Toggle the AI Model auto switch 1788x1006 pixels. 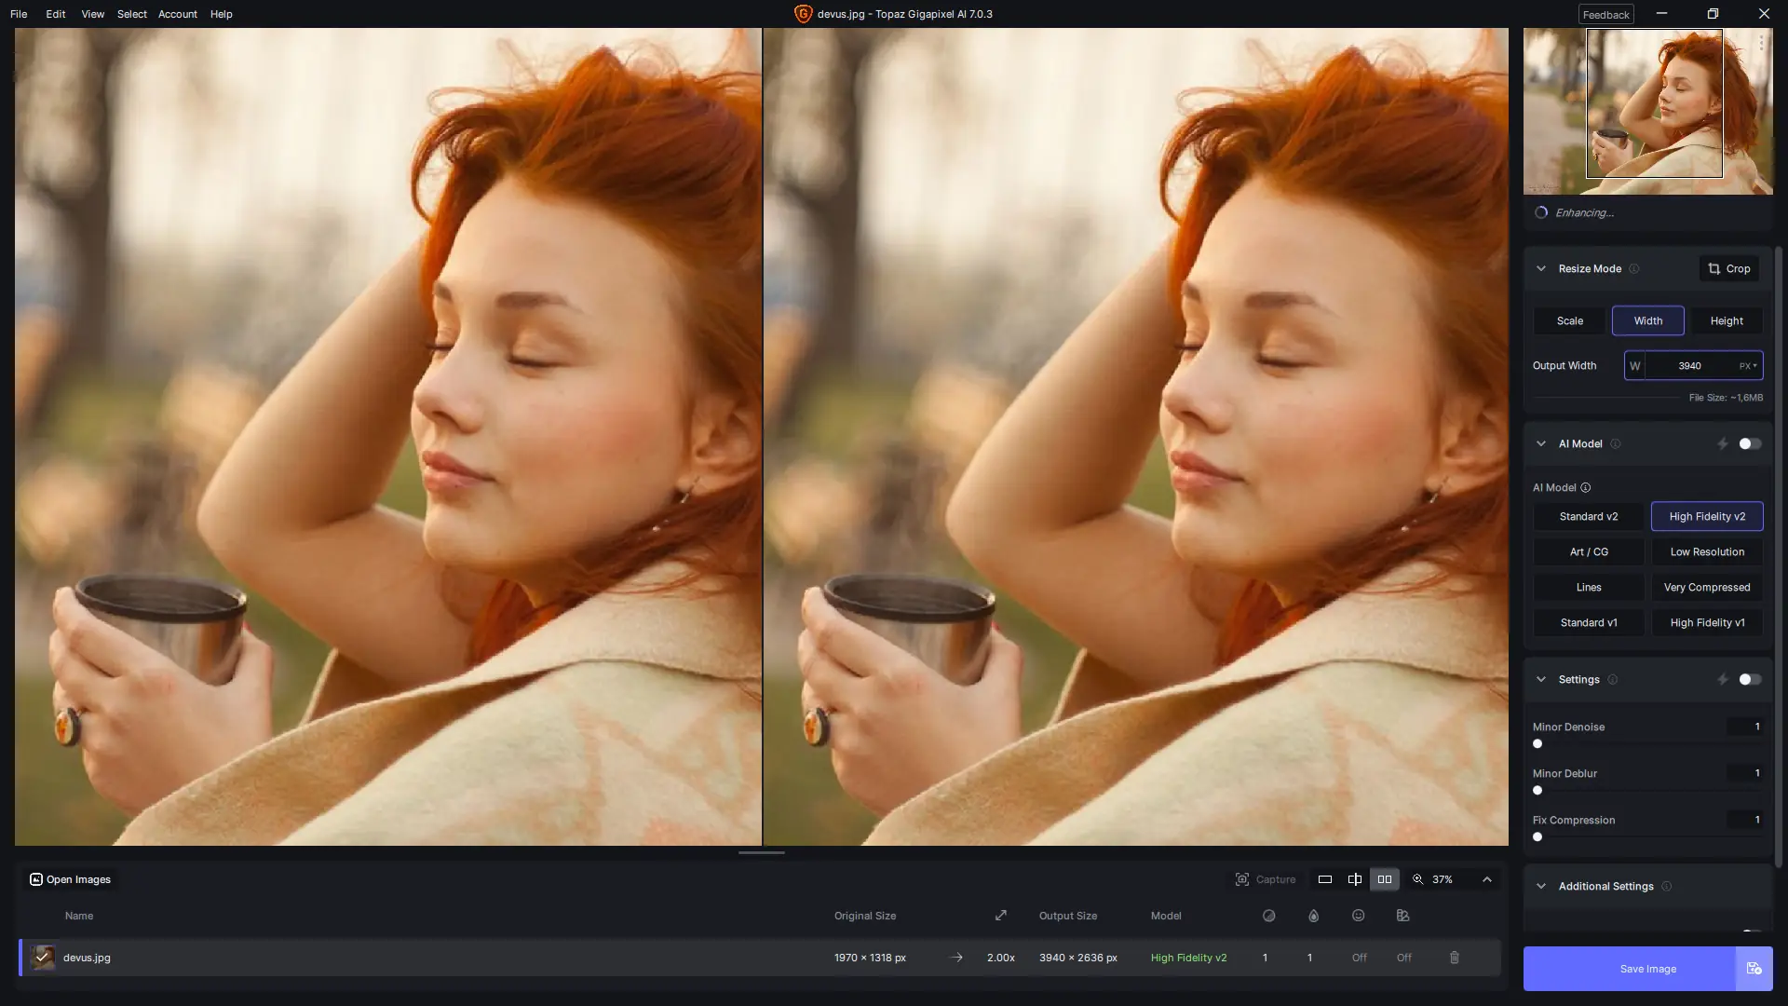point(1750,444)
